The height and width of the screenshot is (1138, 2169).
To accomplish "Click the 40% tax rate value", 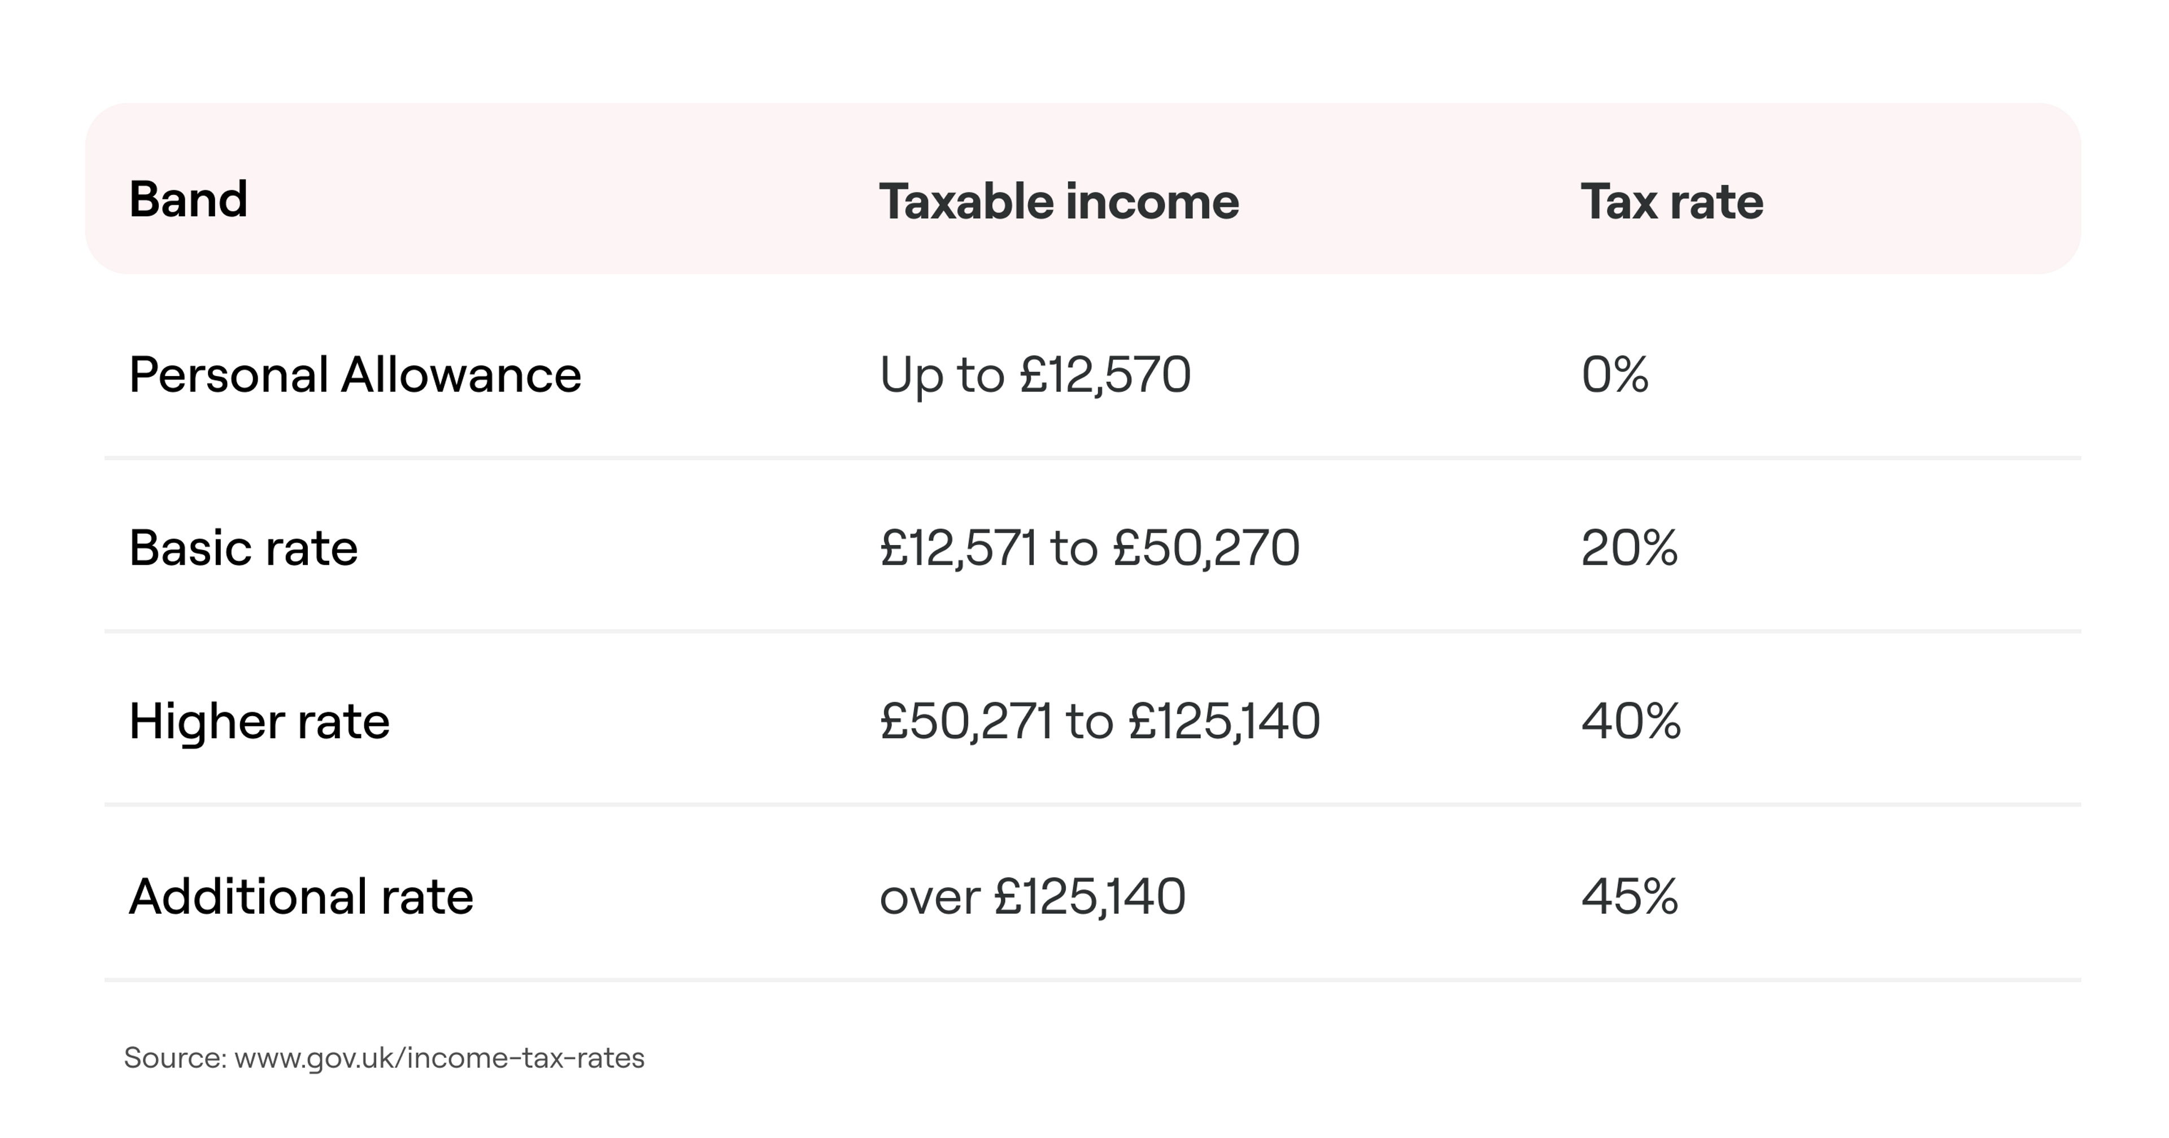I will point(1631,721).
